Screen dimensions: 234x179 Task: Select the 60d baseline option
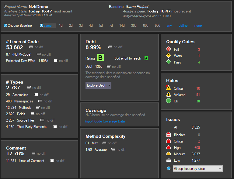[x=146, y=26]
